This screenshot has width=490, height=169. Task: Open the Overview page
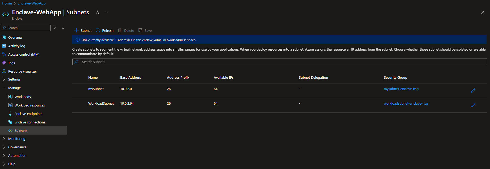point(15,37)
